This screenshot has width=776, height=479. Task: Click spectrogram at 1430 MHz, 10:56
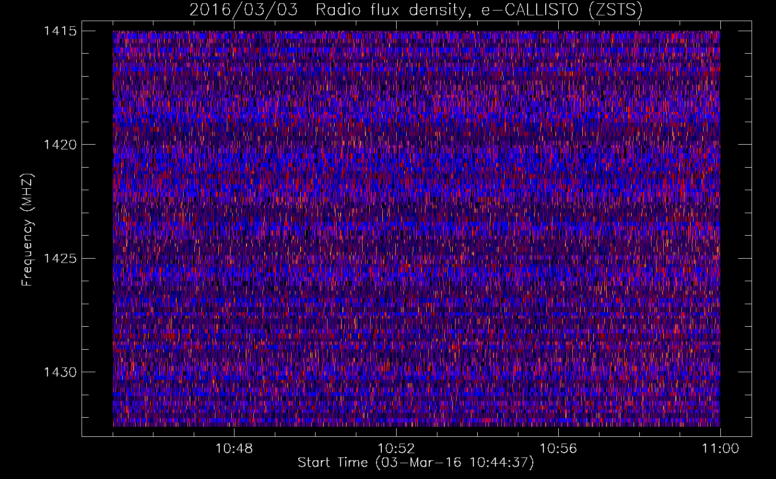(558, 372)
